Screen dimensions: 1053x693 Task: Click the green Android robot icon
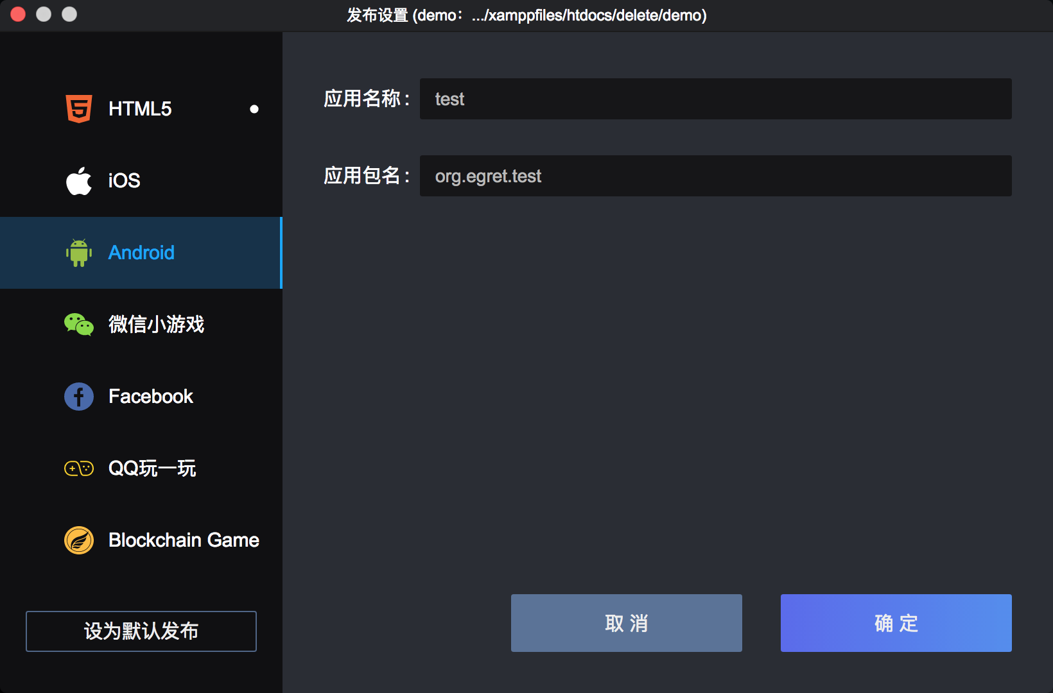pyautogui.click(x=79, y=253)
